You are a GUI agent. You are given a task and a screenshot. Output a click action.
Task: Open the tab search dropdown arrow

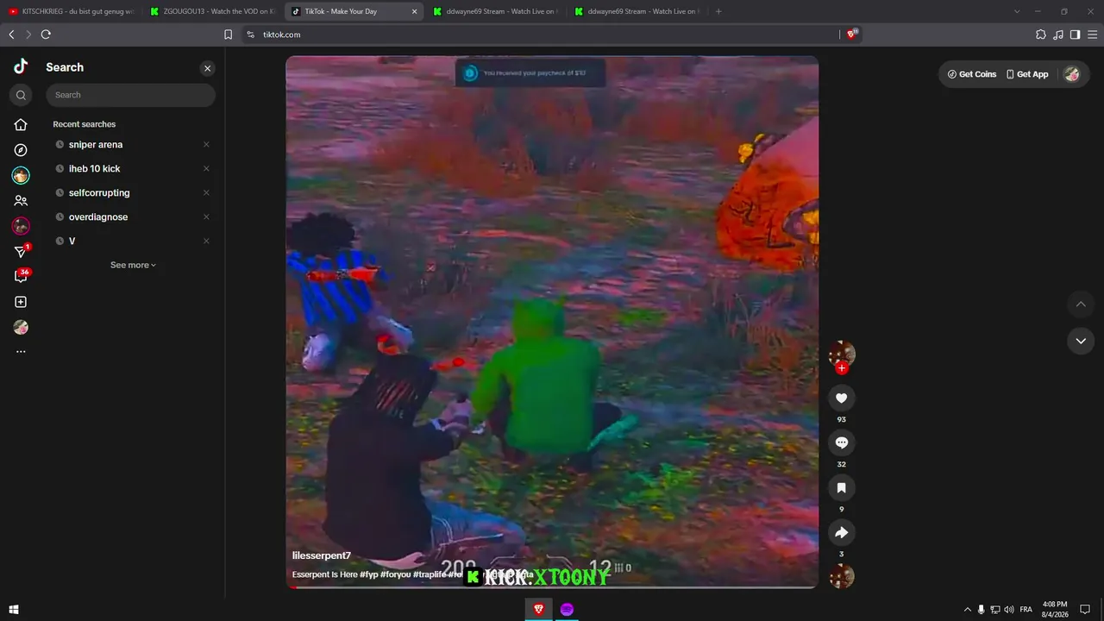1017,11
